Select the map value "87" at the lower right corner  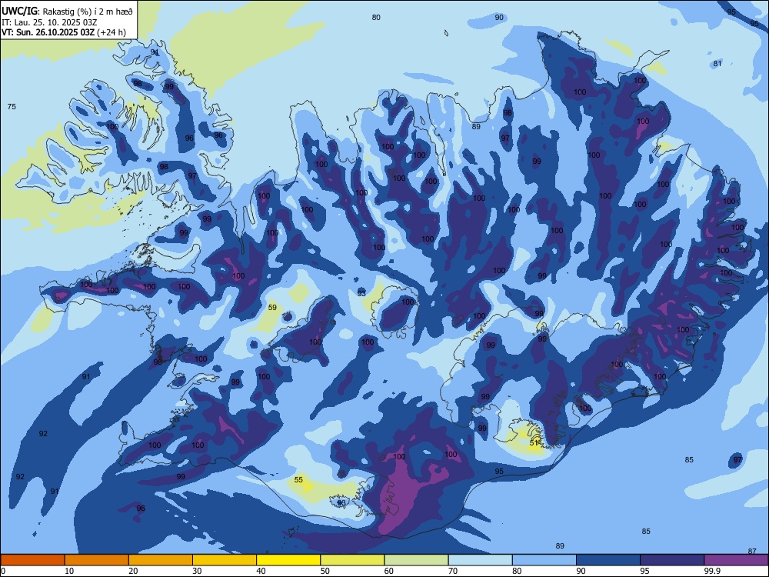pyautogui.click(x=752, y=552)
